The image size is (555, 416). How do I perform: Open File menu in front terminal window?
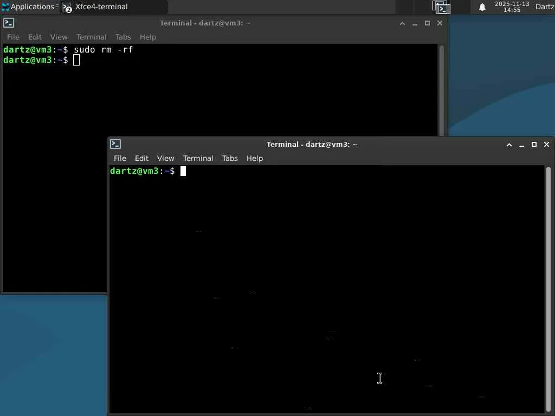120,158
